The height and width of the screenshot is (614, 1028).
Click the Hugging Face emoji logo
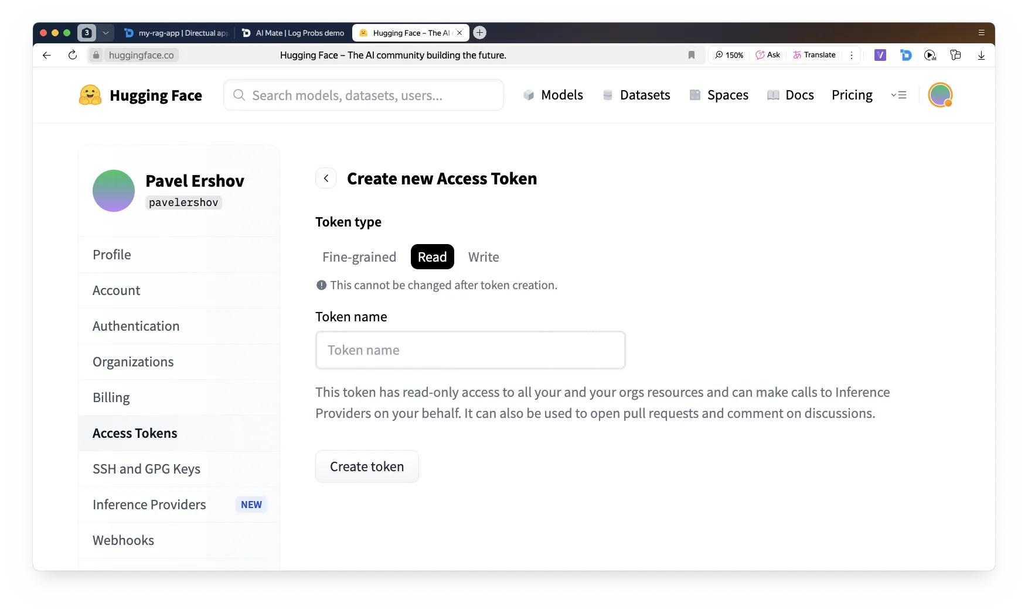coord(90,95)
